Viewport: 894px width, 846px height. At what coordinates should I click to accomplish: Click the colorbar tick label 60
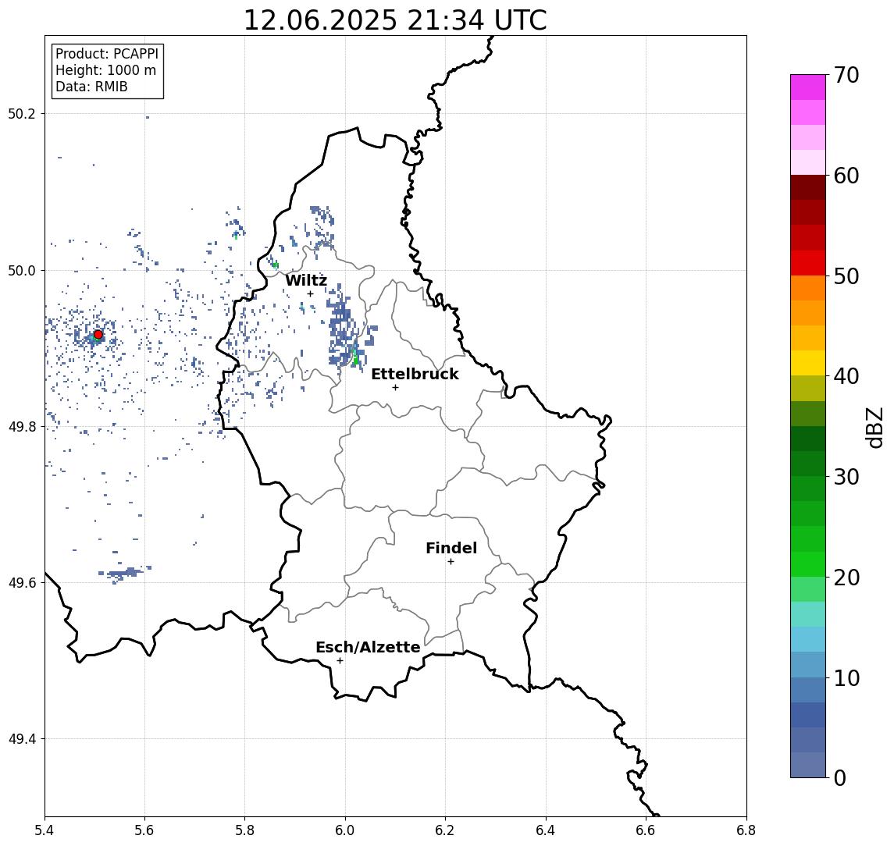(846, 176)
